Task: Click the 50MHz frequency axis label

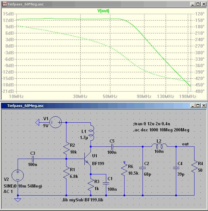Action: coord(110,96)
